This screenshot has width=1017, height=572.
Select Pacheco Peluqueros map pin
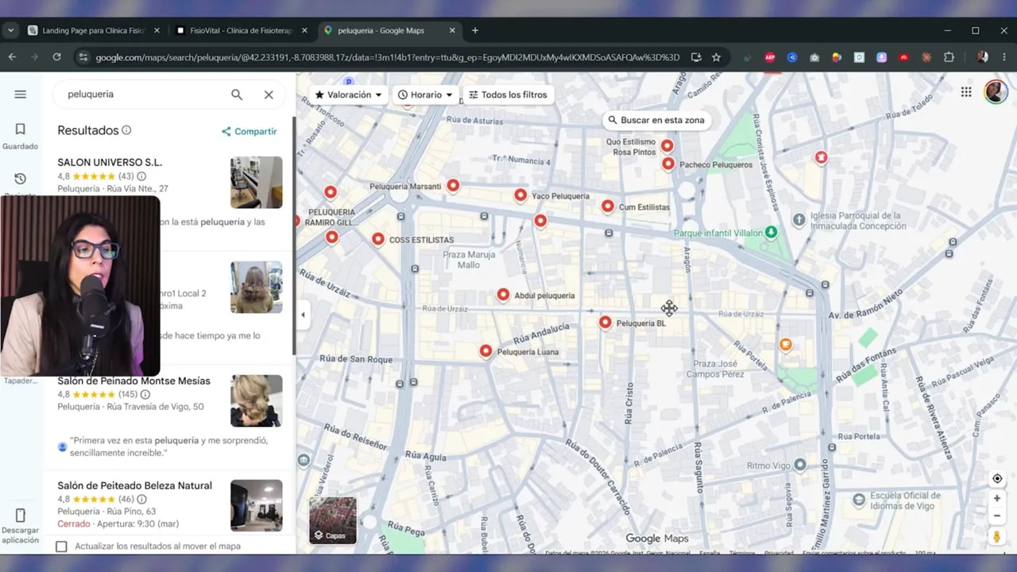668,164
